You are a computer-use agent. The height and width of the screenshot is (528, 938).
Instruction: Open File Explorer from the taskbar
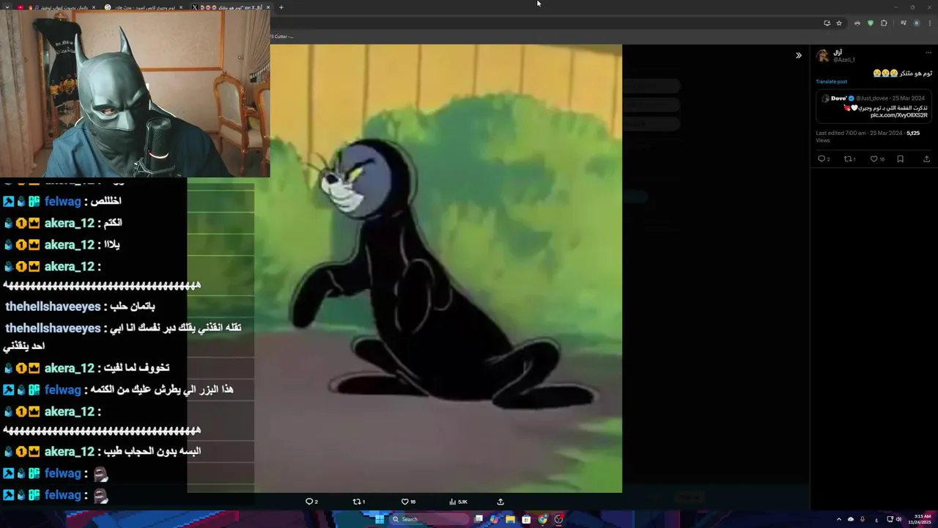510,519
